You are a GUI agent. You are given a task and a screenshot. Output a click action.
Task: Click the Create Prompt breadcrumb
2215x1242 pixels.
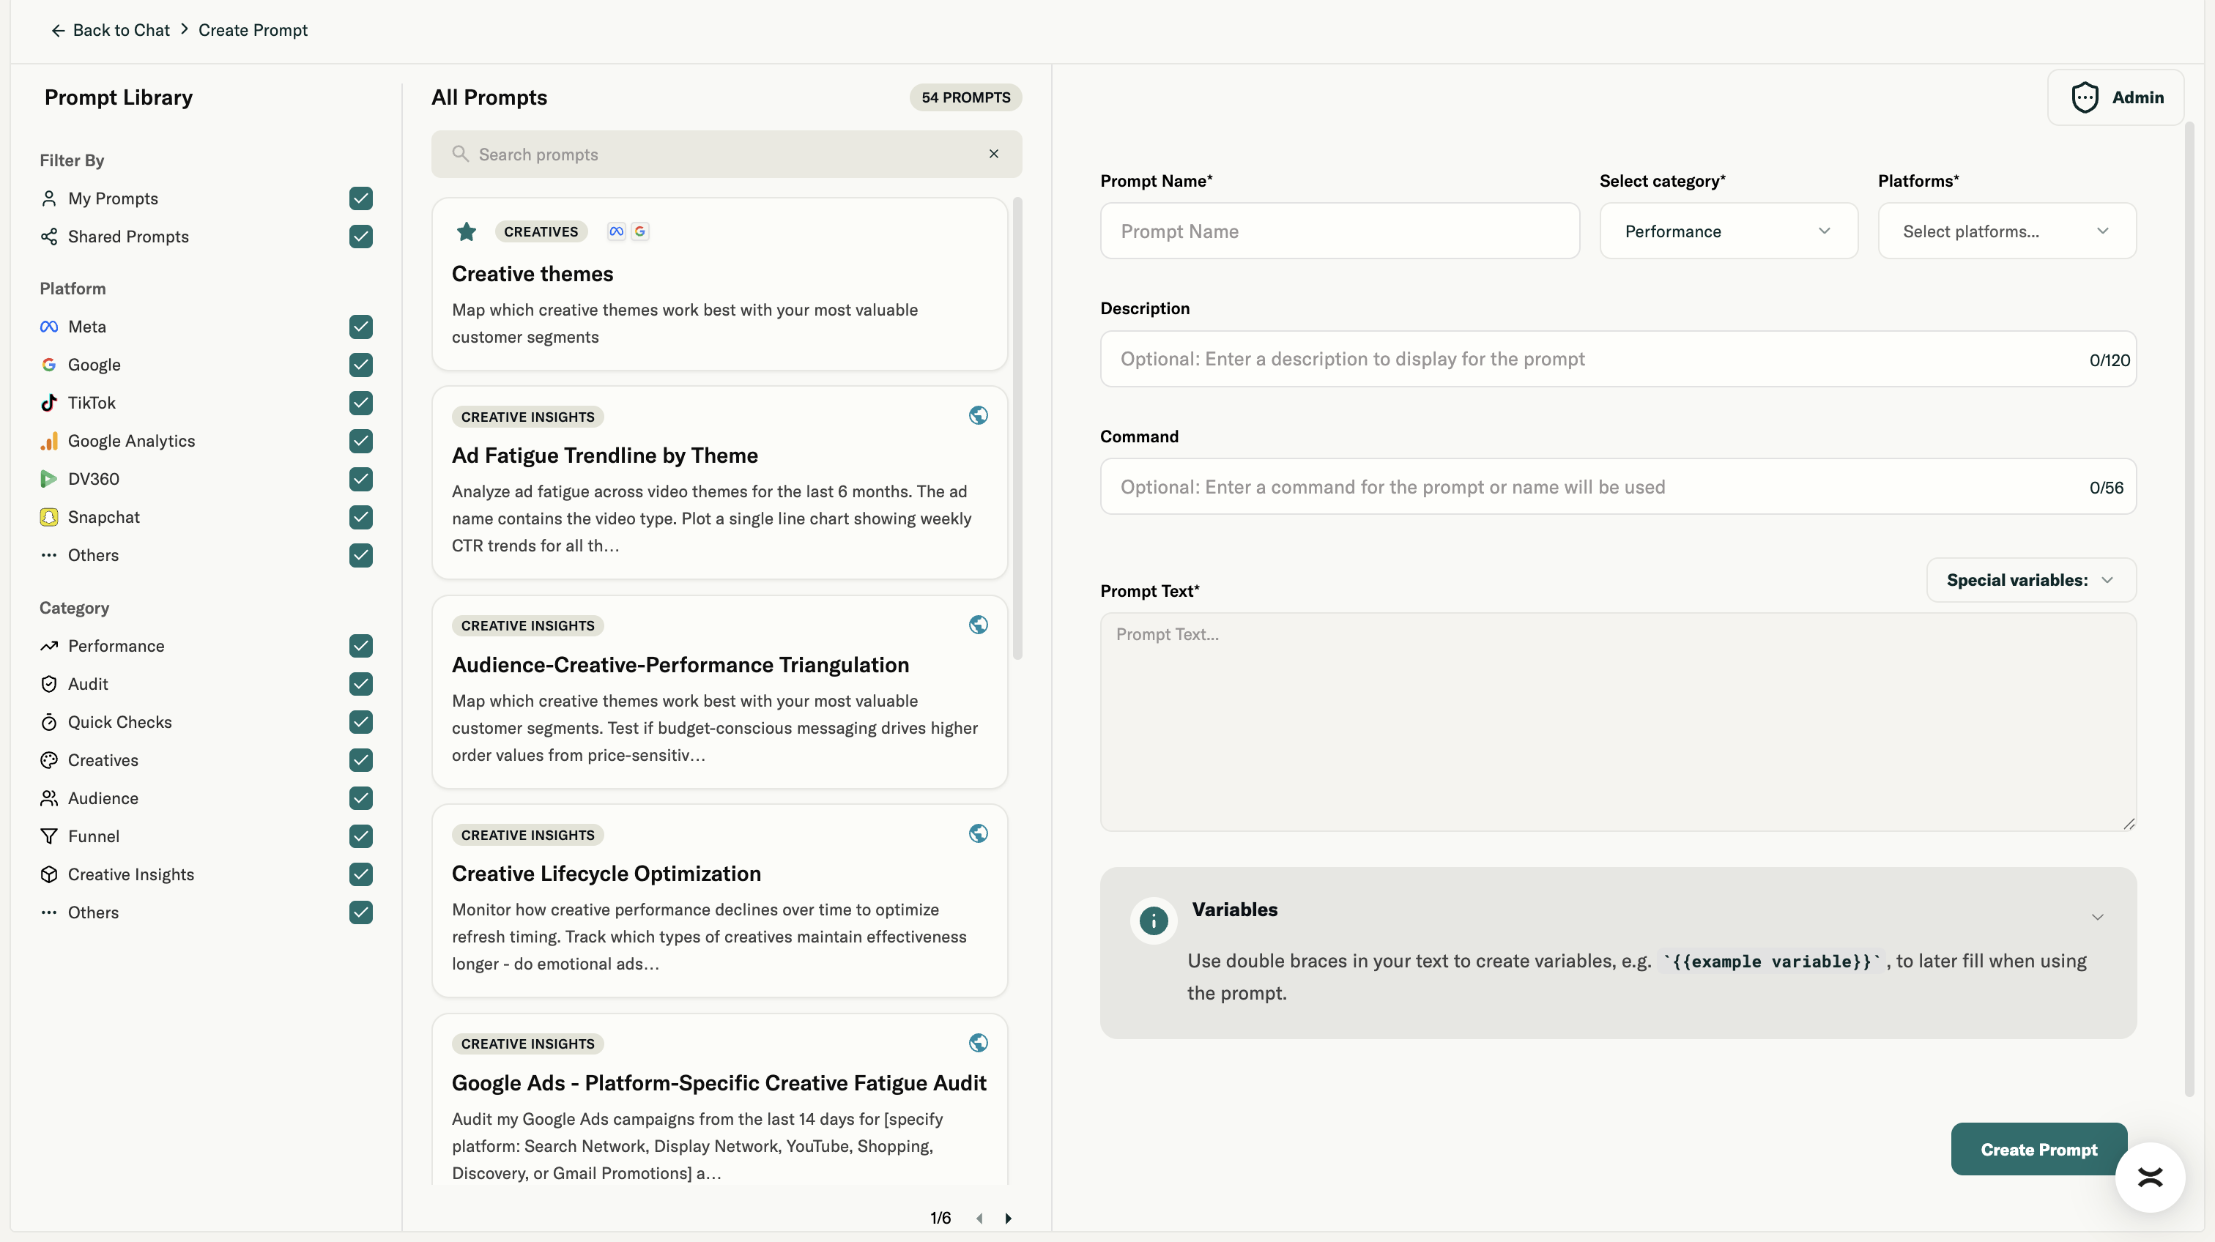(253, 30)
